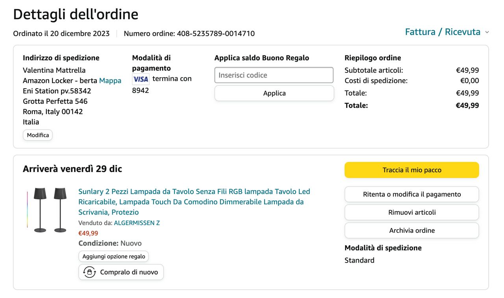Image resolution: width=504 pixels, height=298 pixels.
Task: Expand the Fattura / Ricevuta chevron arrow
Action: [487, 32]
